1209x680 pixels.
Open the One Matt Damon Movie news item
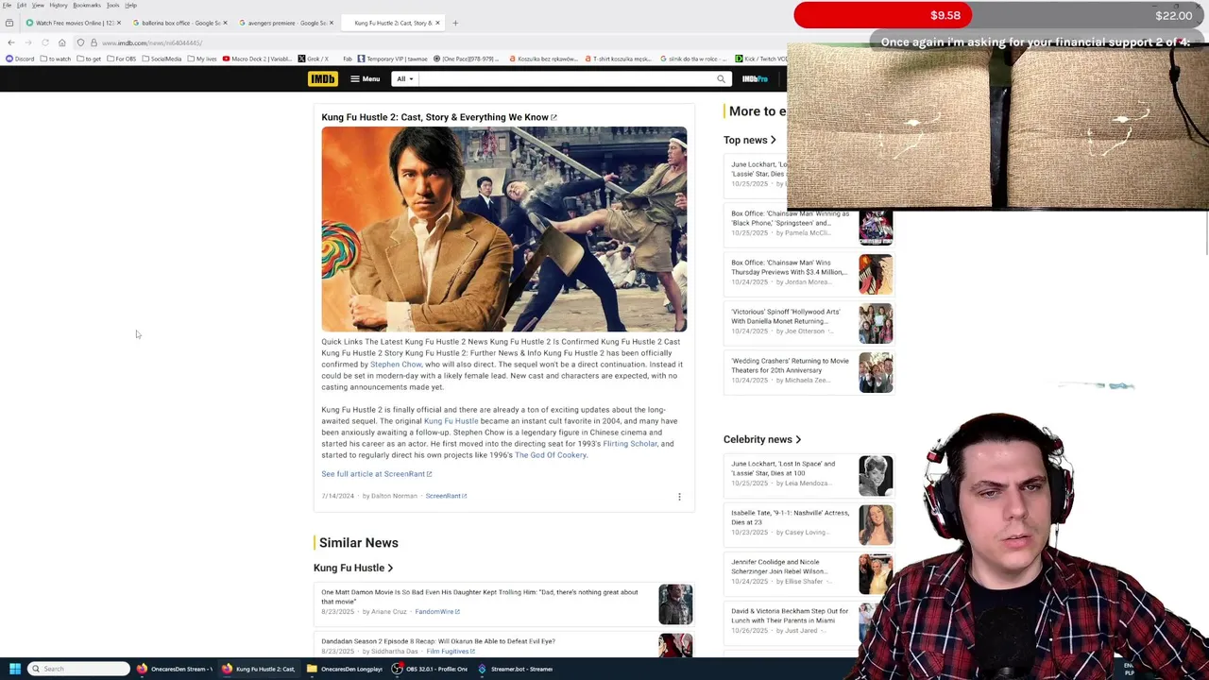[x=480, y=597]
